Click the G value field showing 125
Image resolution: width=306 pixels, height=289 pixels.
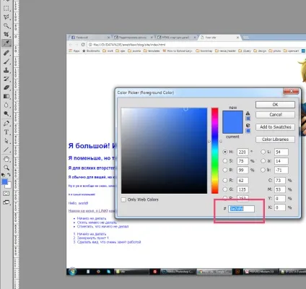(x=242, y=189)
